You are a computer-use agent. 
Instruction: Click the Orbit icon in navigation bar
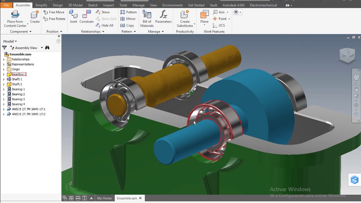tap(356, 105)
